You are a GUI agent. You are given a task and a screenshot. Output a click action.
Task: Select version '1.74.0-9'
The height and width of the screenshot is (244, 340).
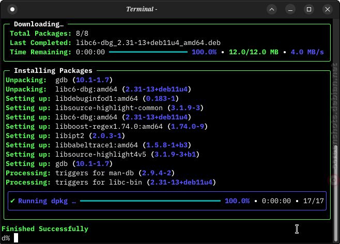pyautogui.click(x=188, y=127)
